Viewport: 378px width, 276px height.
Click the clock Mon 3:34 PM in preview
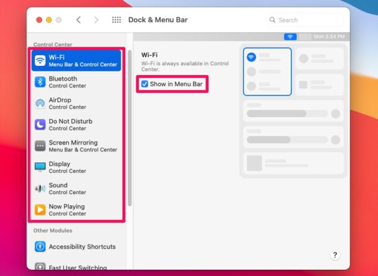pyautogui.click(x=329, y=37)
